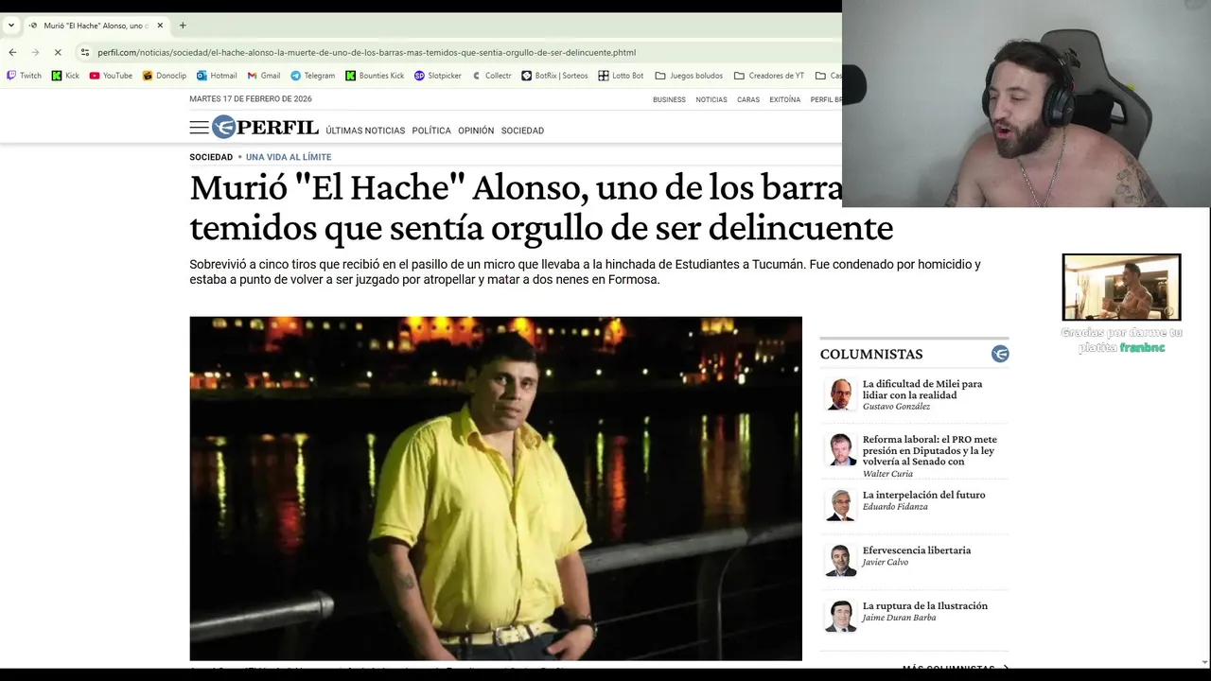
Task: Click Eduardo Fidanza's portrait thumbnail
Action: pos(840,505)
